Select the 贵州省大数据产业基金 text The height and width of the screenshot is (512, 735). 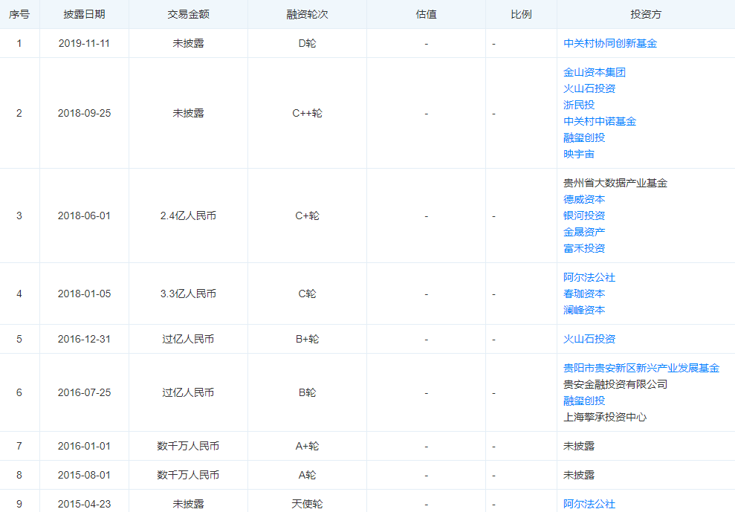tap(615, 183)
